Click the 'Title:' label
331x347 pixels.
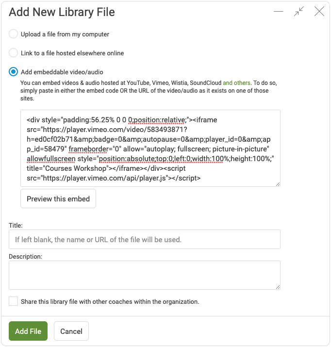pos(16,225)
